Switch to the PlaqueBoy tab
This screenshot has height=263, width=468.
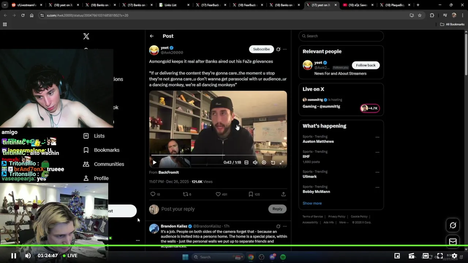pos(395,5)
